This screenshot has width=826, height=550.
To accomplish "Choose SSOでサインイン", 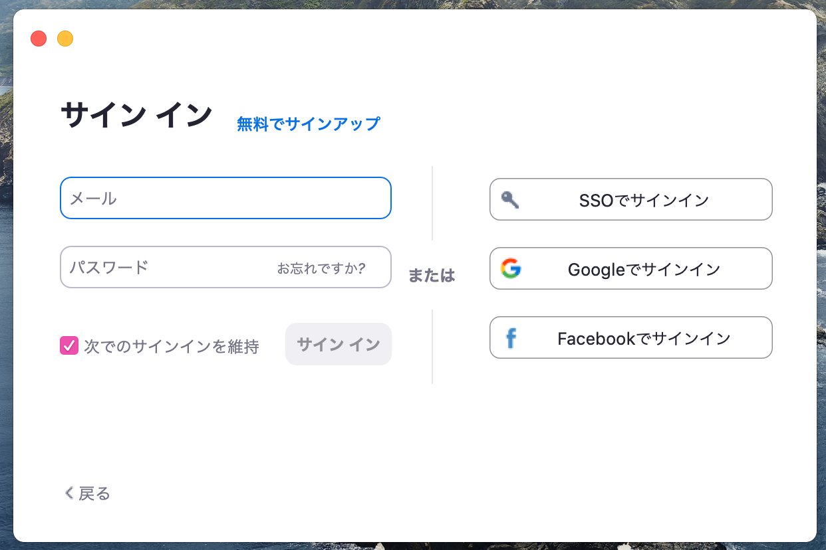I will click(x=631, y=199).
